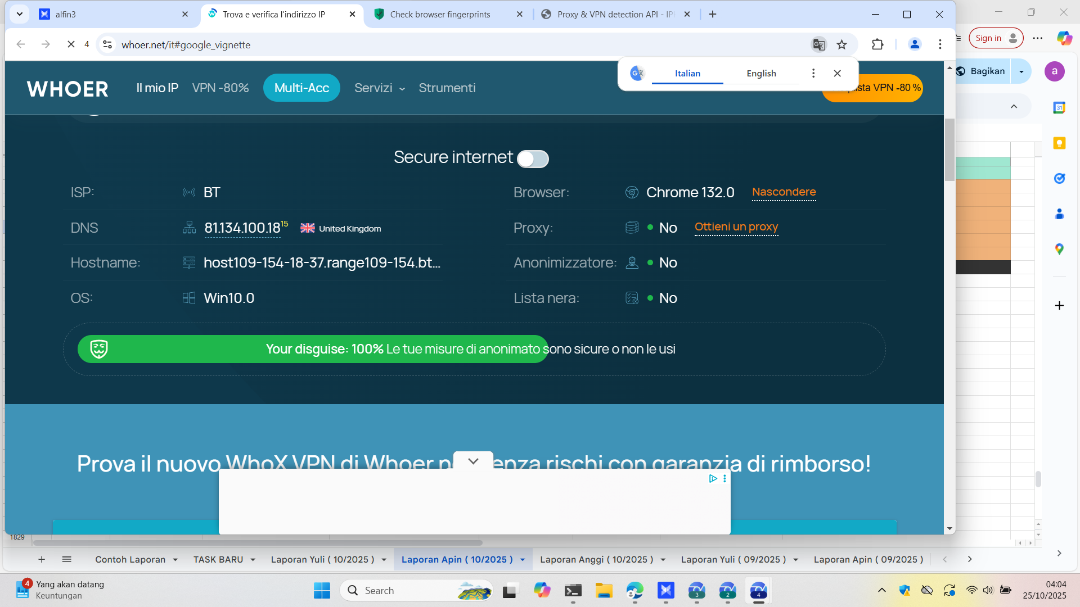Open the Windows Start menu

322,590
